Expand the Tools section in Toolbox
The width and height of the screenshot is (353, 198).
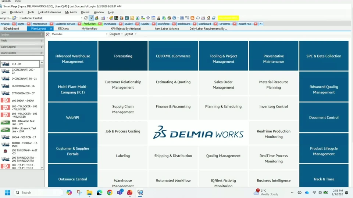click(x=42, y=41)
